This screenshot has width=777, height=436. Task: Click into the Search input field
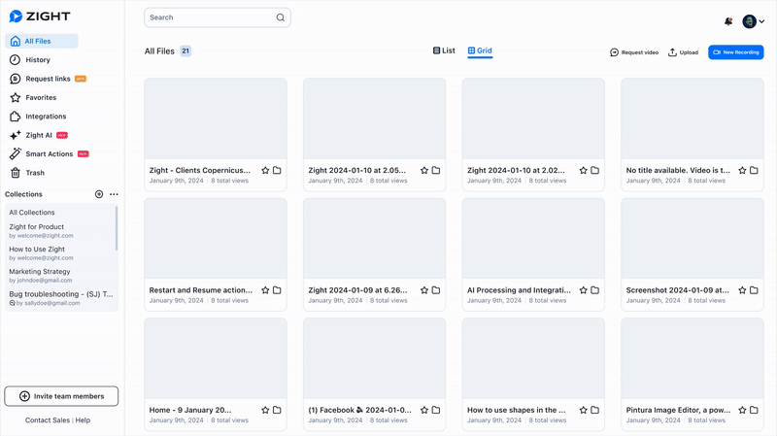pos(209,17)
